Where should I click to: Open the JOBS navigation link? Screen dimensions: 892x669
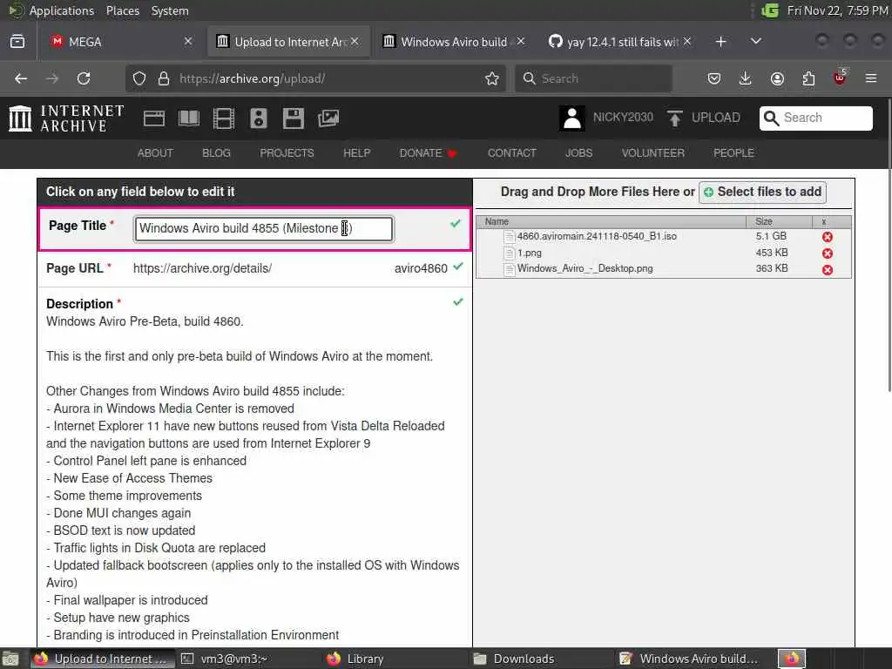click(x=578, y=153)
